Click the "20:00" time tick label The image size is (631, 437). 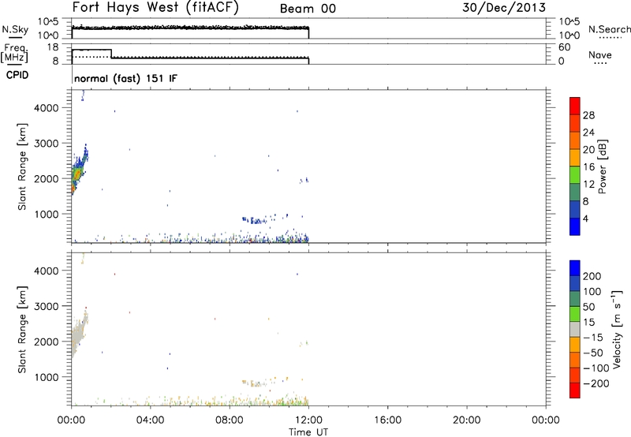(x=466, y=420)
